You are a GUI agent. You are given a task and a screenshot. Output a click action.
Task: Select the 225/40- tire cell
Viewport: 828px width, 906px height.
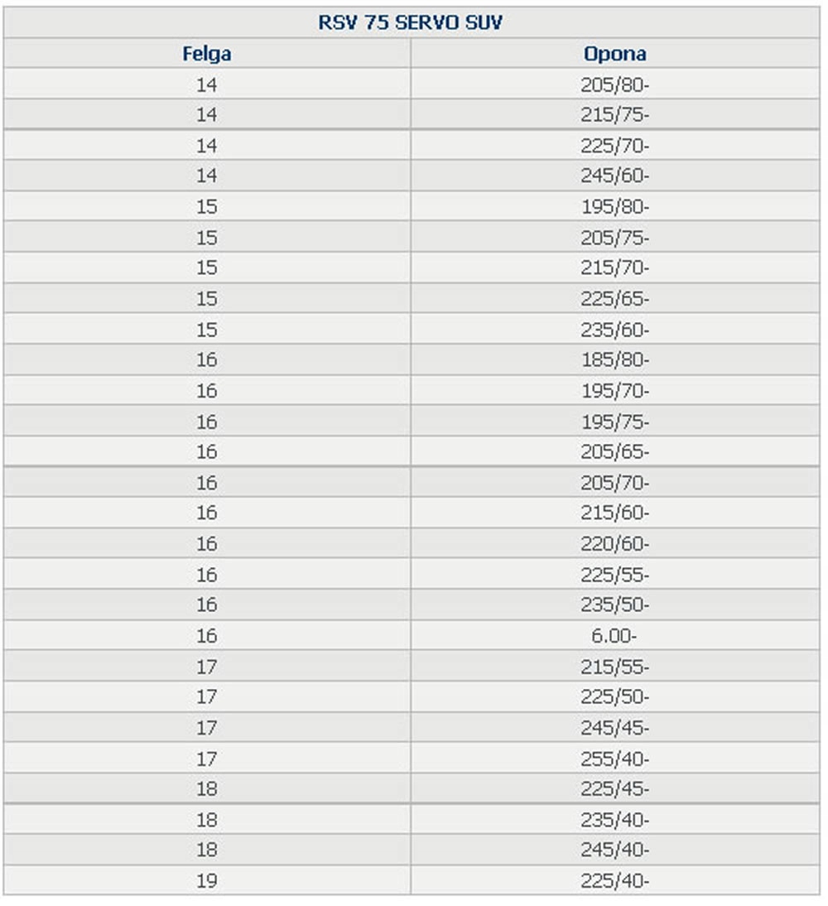coord(614,881)
